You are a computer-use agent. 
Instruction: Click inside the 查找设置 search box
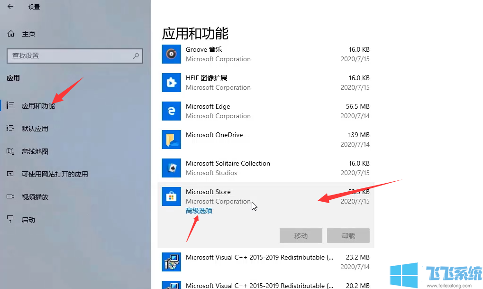(71, 56)
